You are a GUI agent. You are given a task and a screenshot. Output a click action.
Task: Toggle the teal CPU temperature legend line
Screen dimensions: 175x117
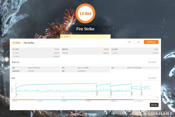click(49, 100)
